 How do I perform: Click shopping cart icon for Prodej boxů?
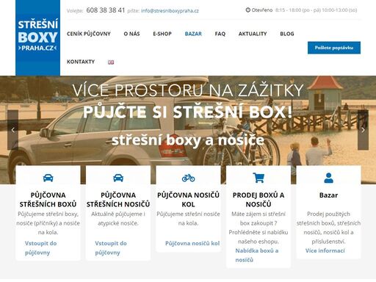(x=258, y=178)
